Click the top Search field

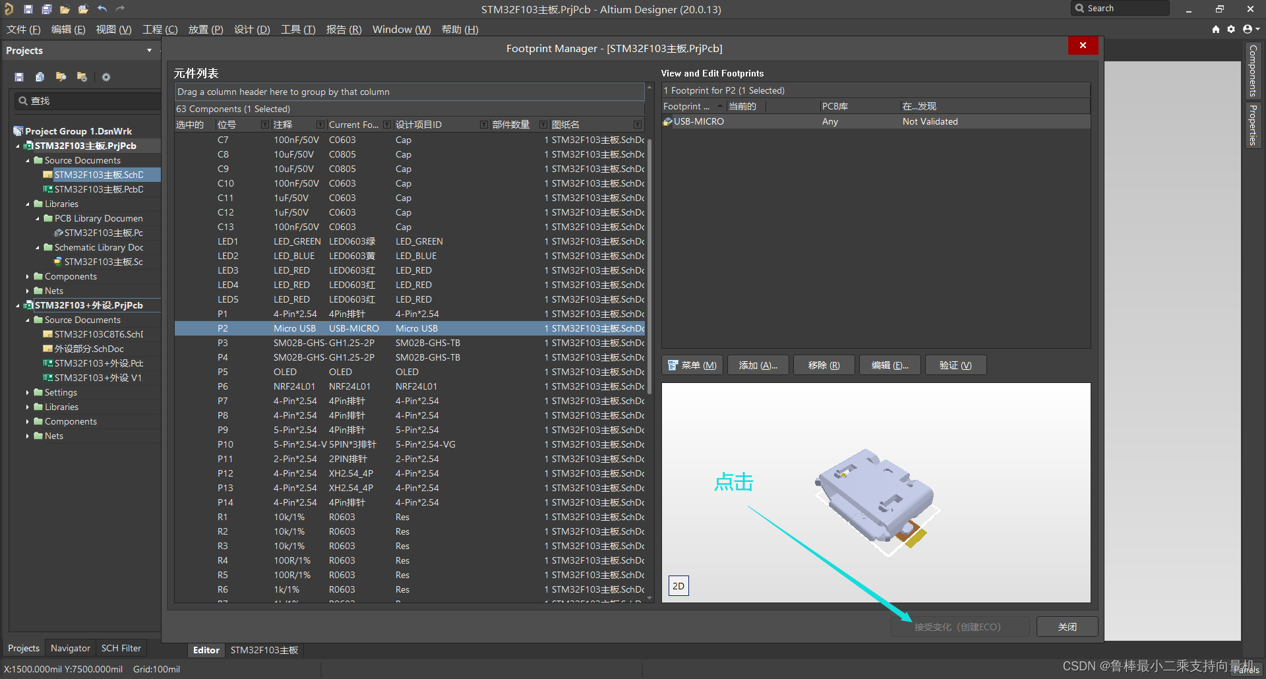pos(1120,9)
